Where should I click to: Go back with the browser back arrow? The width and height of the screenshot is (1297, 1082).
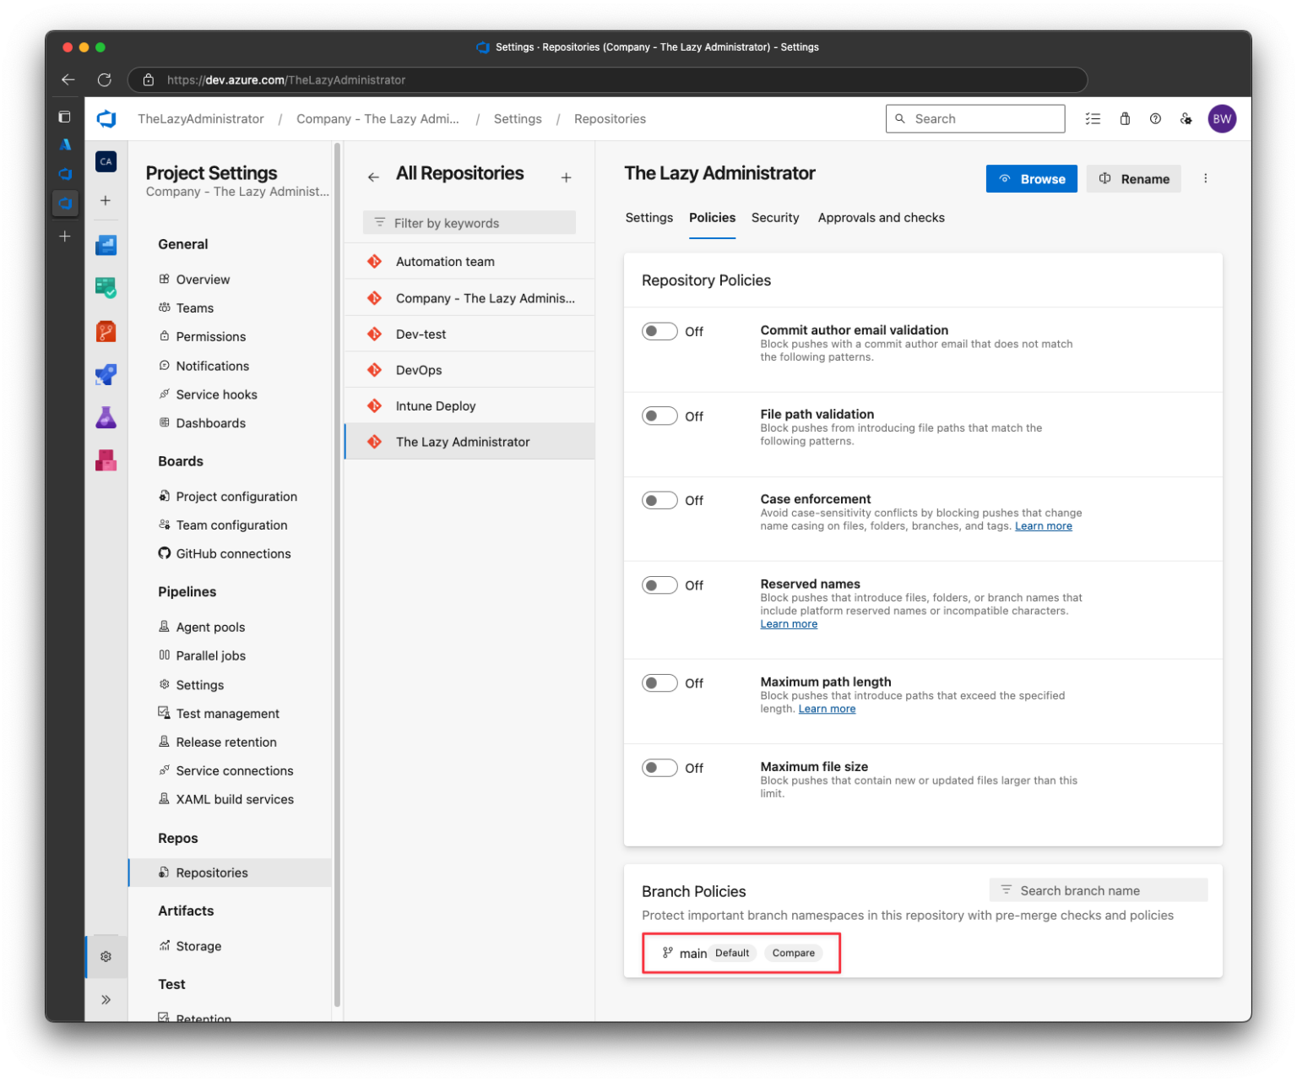point(68,79)
